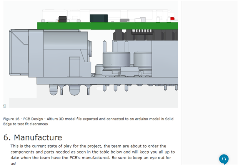238x165 pixels.
Task: Click the paragraph starting 'This is the current state'
Action: pyautogui.click(x=93, y=154)
